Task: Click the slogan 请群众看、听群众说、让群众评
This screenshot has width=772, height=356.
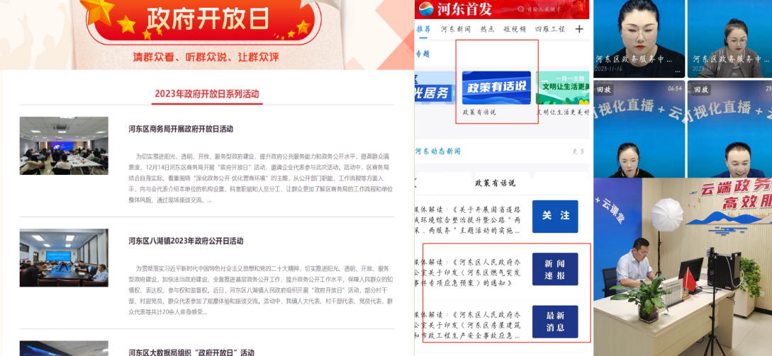Action: click(206, 57)
